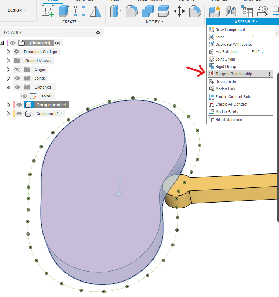Select Motion Study in the menu
This screenshot has width=279, height=297.
coord(227,112)
